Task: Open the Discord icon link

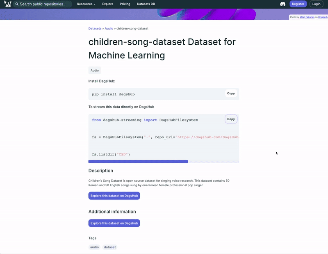Action: (x=282, y=4)
